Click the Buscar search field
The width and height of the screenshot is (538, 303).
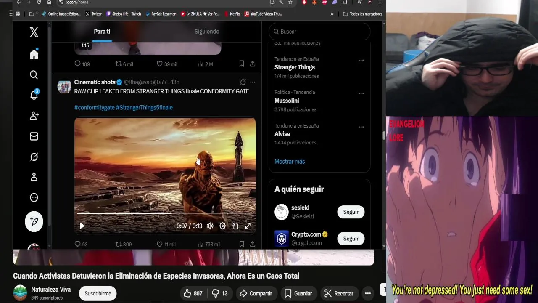click(319, 32)
